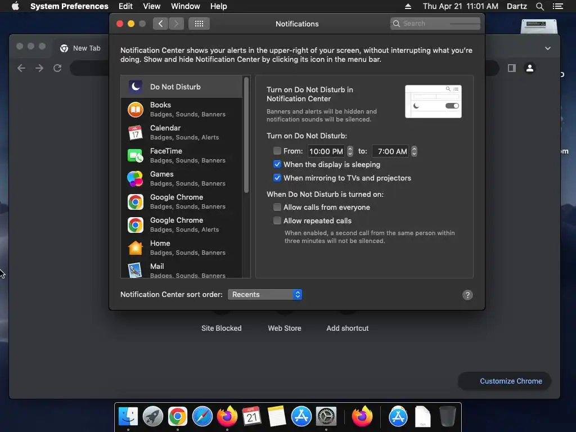Open the App Store icon beside Notes in Dock
Viewport: 576px width, 432px height.
(x=301, y=416)
